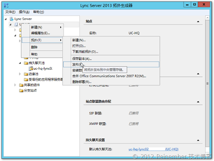
Task: Click the XMPP 联盟 label
Action: tap(98, 124)
